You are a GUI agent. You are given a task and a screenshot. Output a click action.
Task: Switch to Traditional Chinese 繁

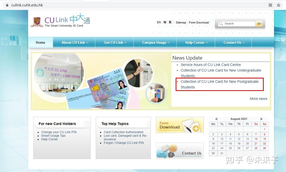[x=170, y=22]
